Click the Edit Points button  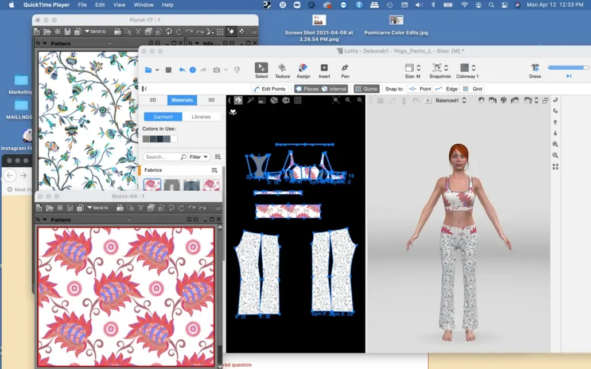[269, 89]
